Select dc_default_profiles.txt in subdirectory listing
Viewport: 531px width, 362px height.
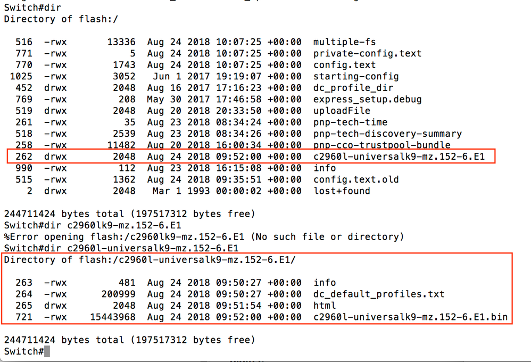pos(379,294)
